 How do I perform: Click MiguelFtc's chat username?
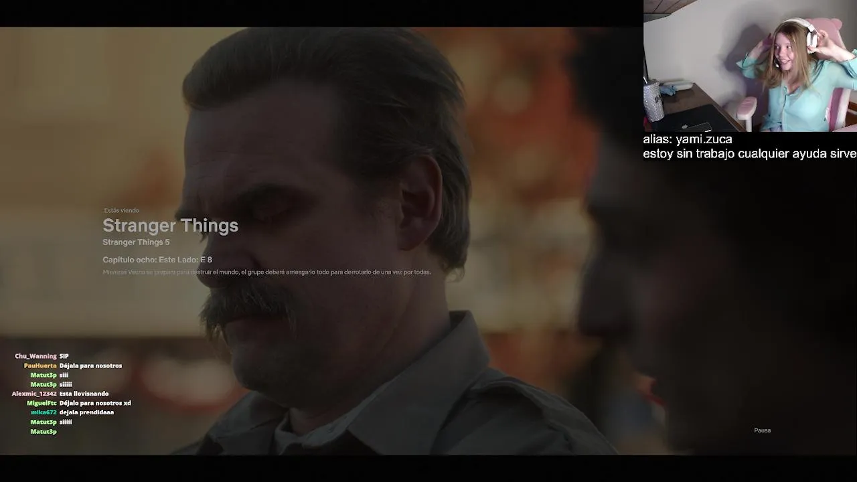pyautogui.click(x=42, y=403)
